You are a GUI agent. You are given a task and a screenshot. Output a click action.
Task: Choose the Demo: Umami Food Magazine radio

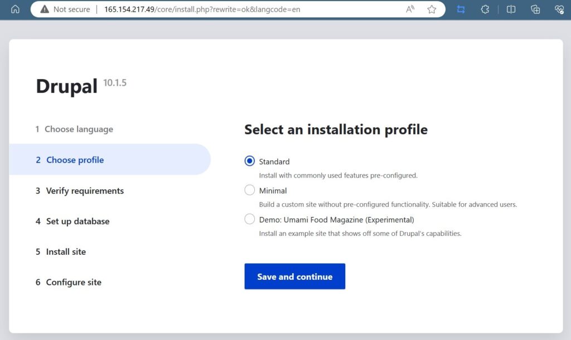[x=250, y=219]
